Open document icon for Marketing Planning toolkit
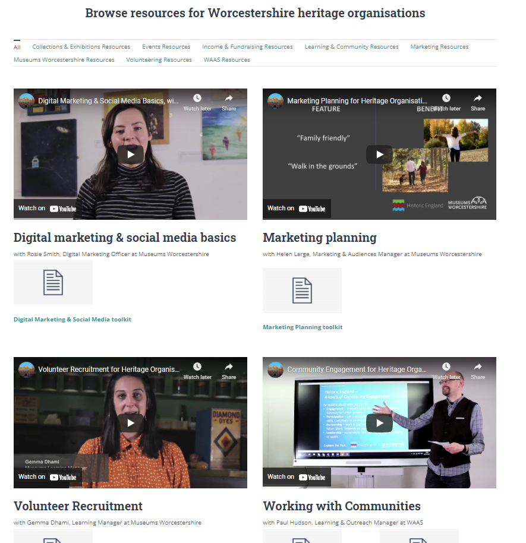 302,291
